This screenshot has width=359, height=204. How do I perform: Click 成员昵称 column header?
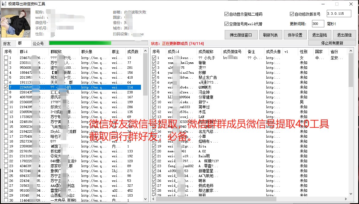[209, 52]
